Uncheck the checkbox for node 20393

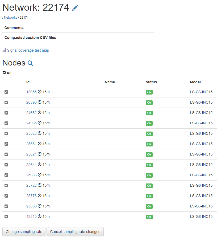pos(6,102)
